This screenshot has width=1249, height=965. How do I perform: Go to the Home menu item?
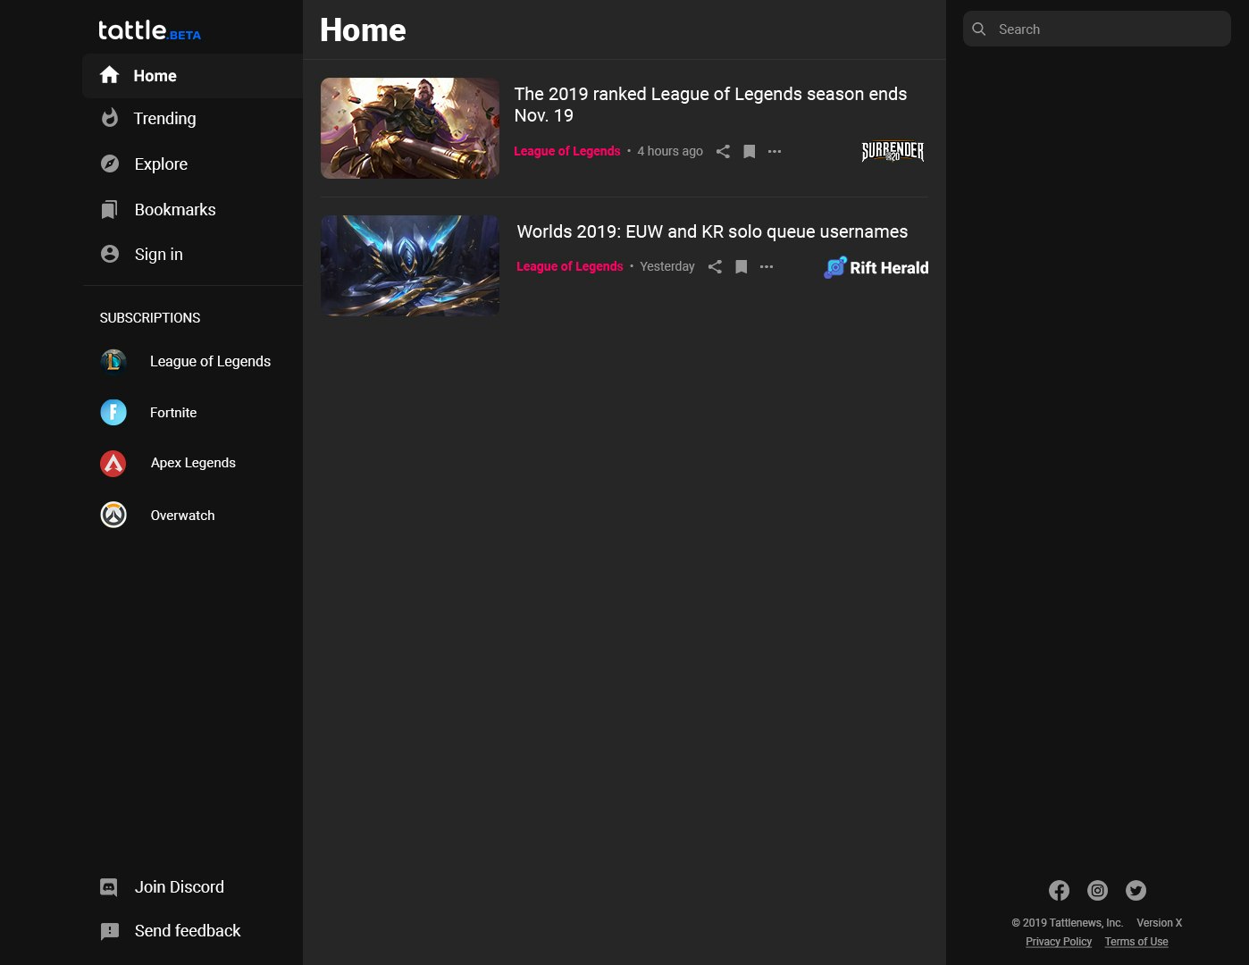point(192,76)
